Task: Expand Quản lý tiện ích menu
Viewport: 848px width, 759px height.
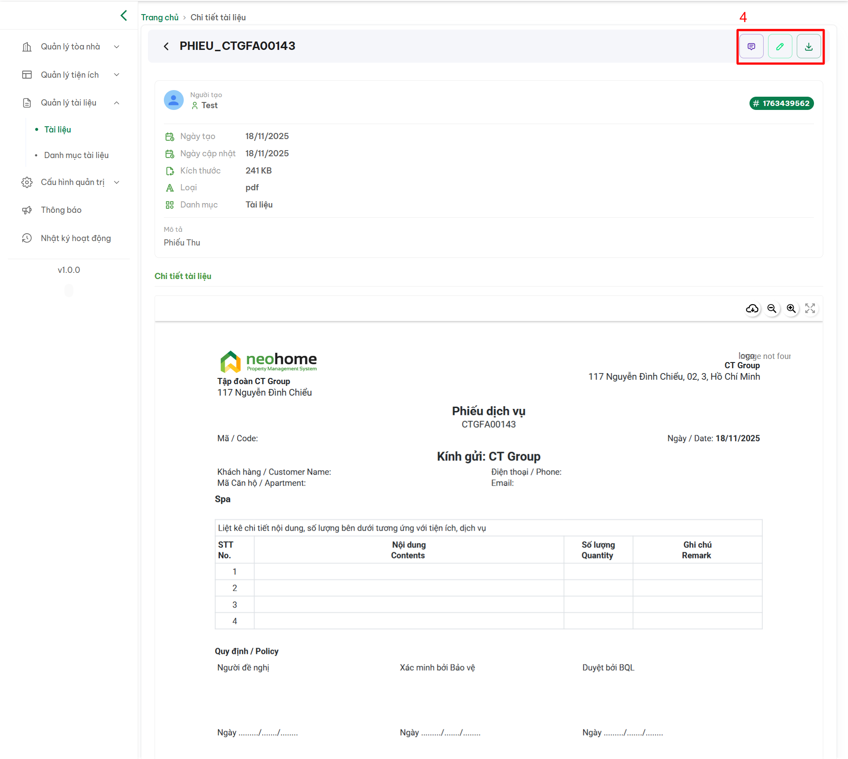Action: [x=70, y=75]
